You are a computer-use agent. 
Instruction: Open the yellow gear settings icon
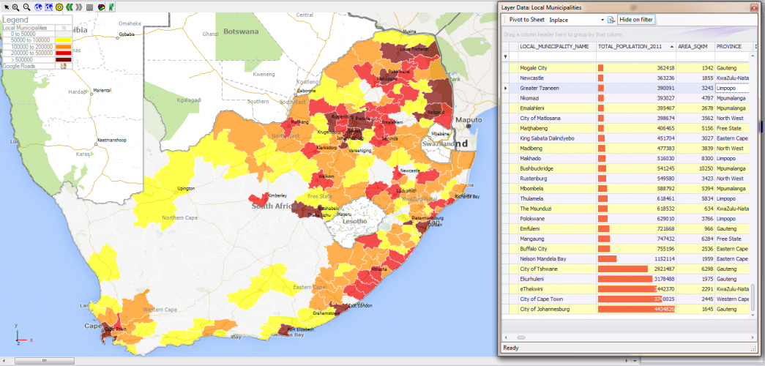(x=59, y=7)
